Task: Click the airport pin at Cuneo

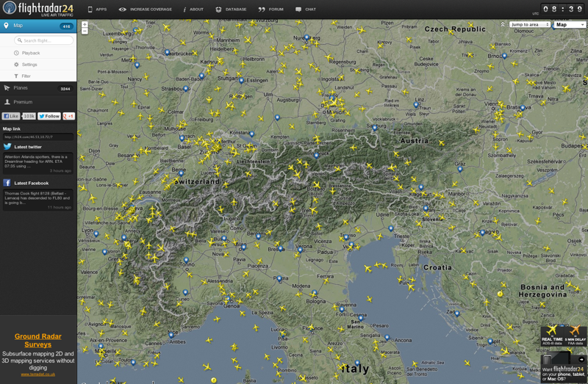Action: 185,292
